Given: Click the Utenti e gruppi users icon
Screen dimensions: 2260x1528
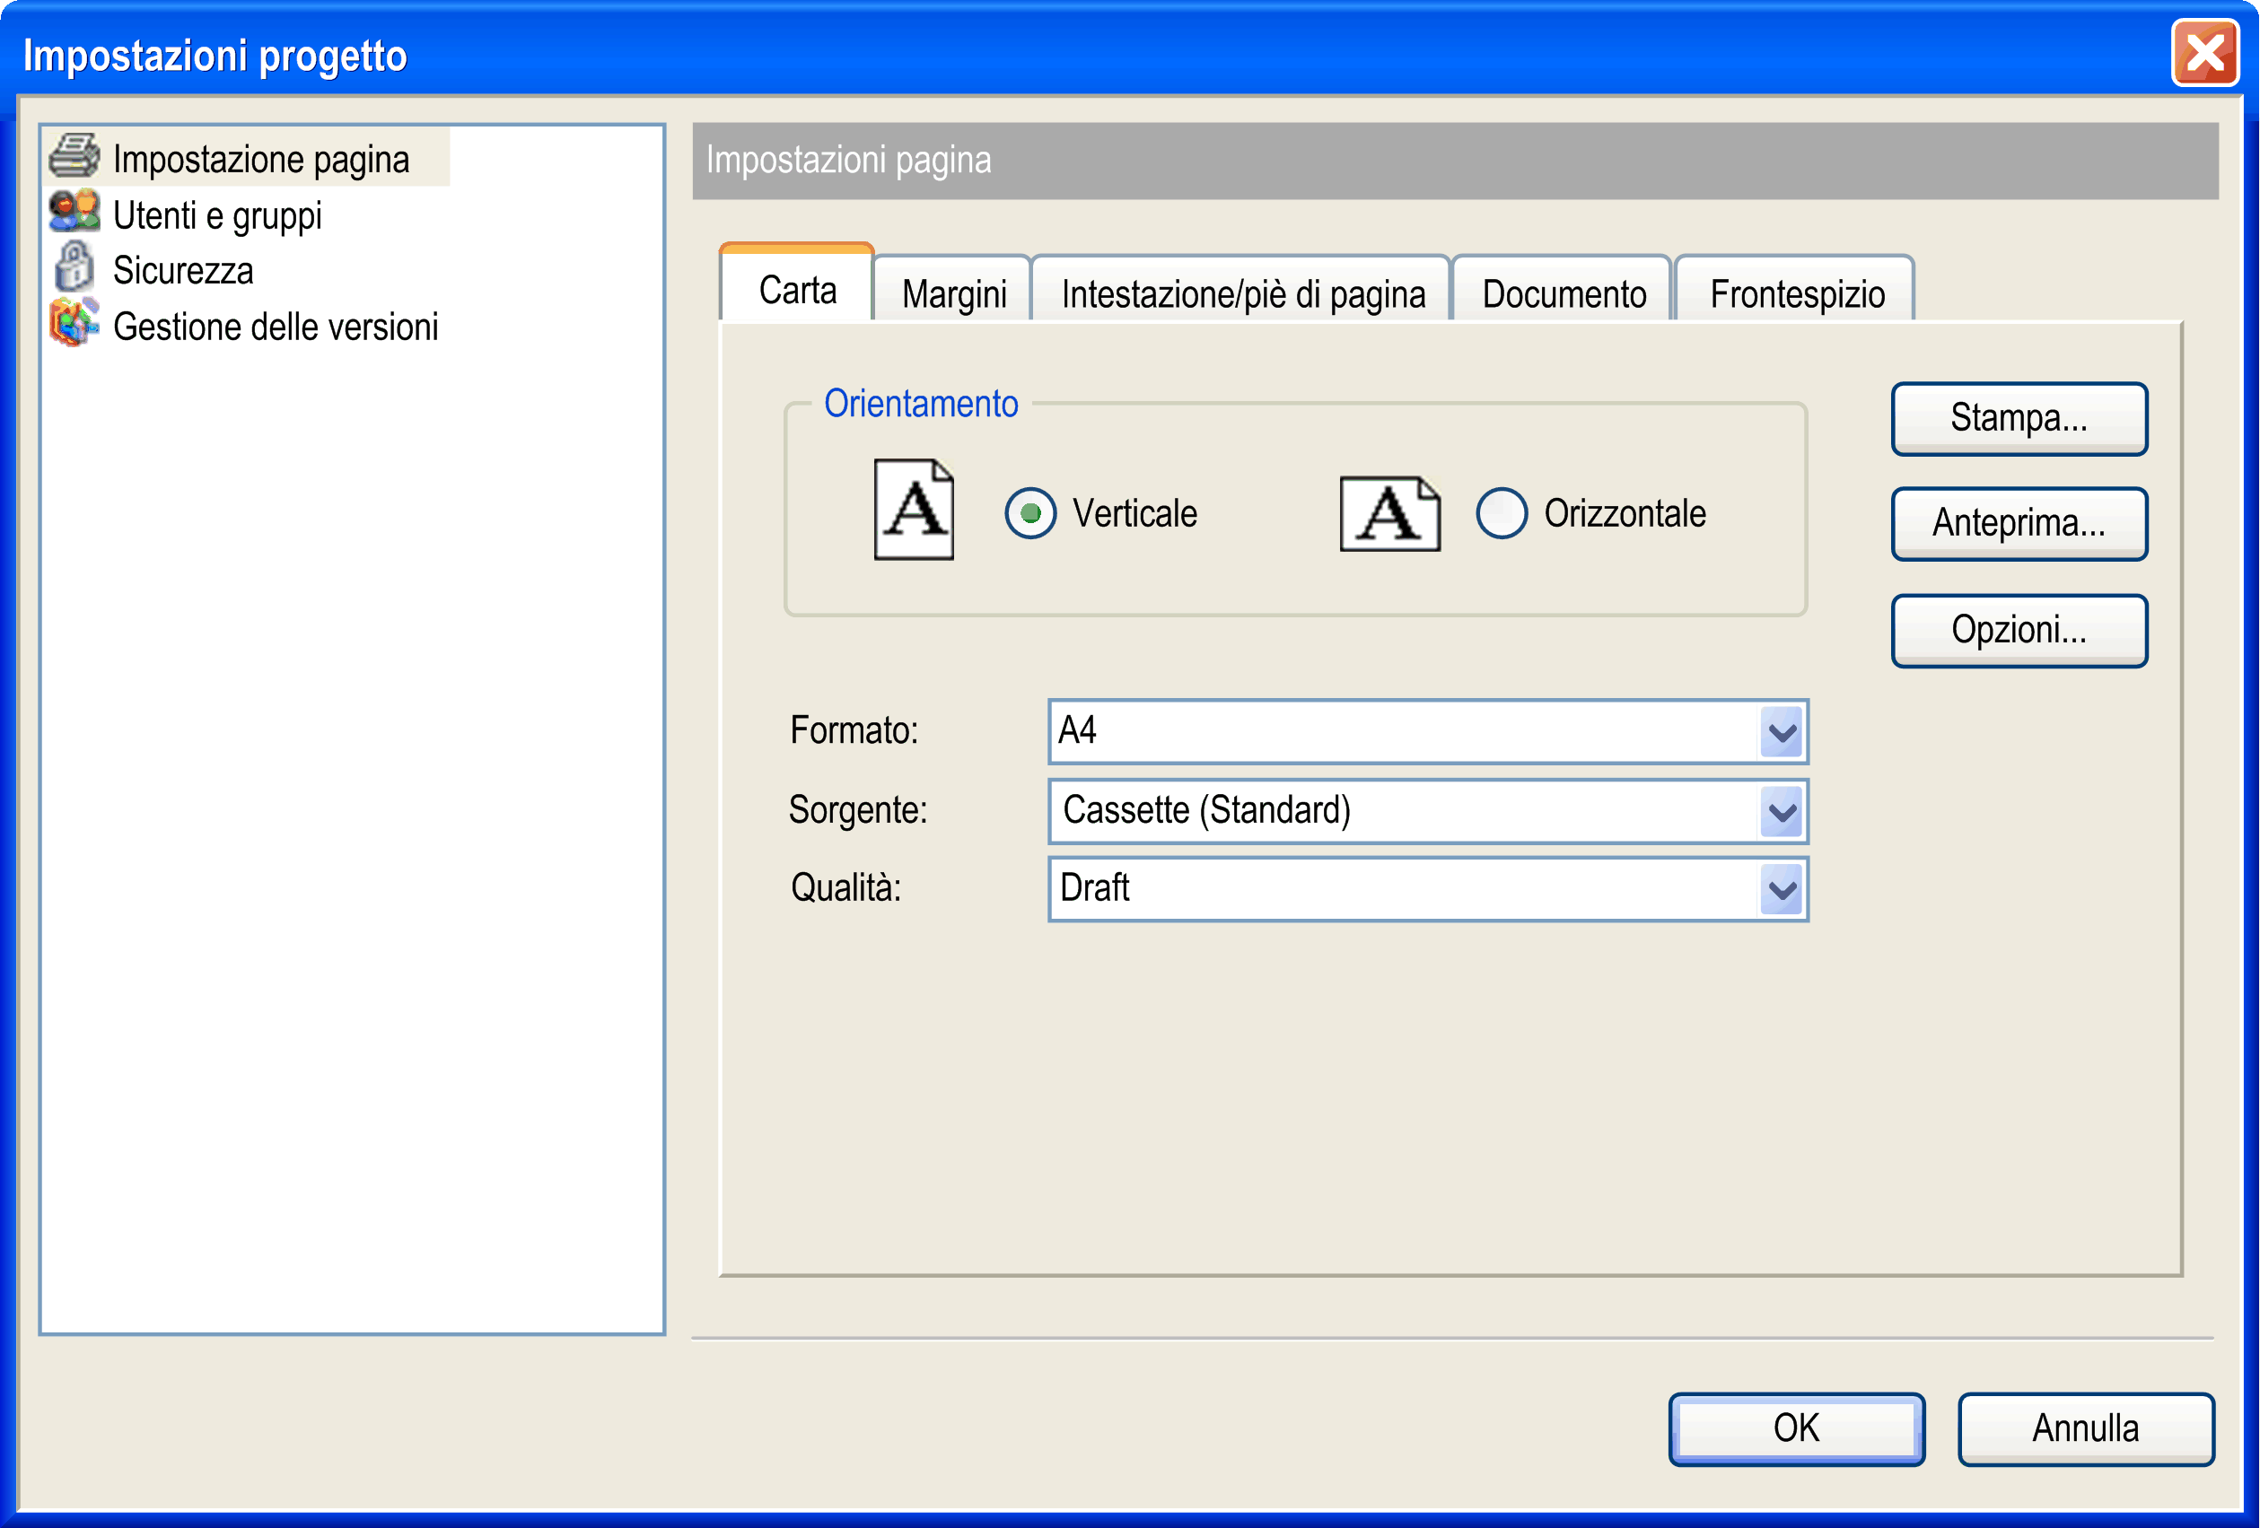Looking at the screenshot, I should click(74, 212).
